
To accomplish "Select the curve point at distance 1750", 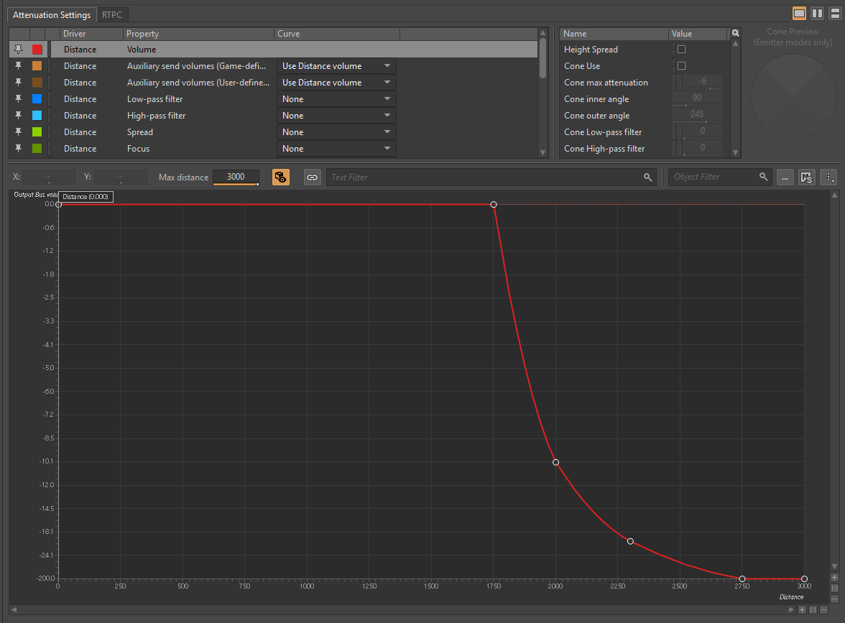I will 493,205.
